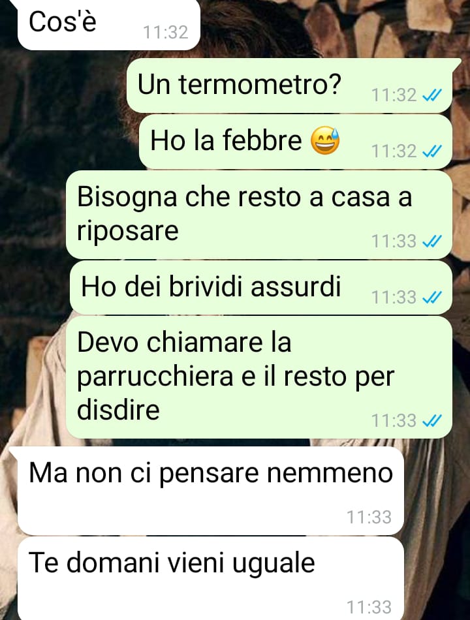470x620 pixels.
Task: Tap the 11:32 timestamp on 'Cos'è'
Action: [165, 33]
